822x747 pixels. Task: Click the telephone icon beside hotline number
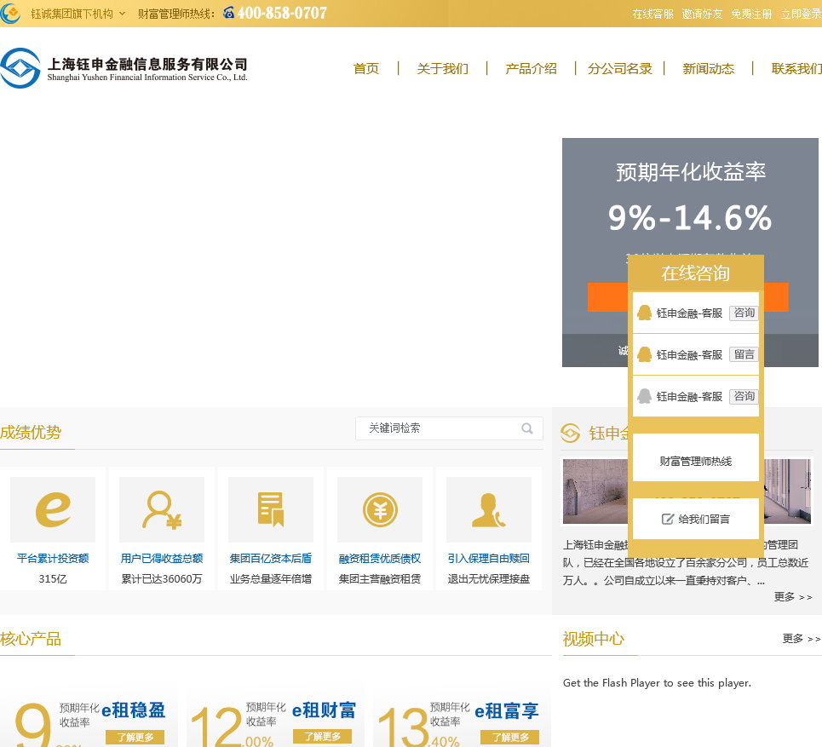228,13
